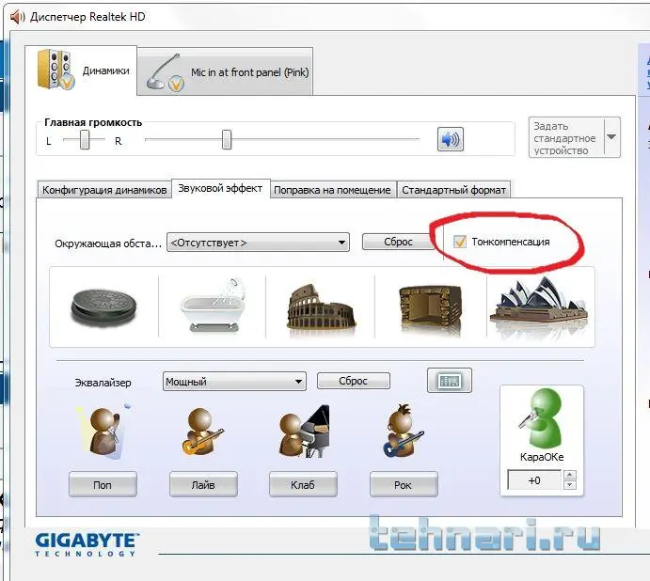Click the Рок preset button
This screenshot has width=650, height=581.
404,484
